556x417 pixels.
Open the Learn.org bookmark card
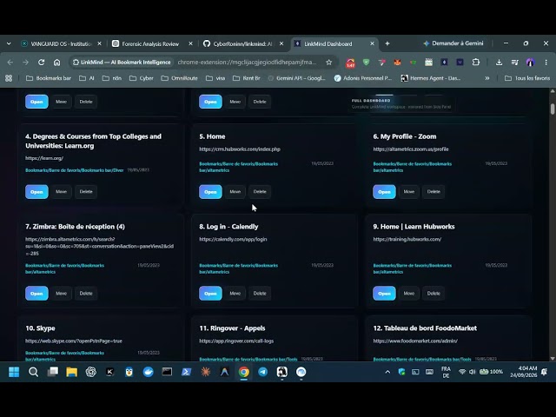point(36,192)
